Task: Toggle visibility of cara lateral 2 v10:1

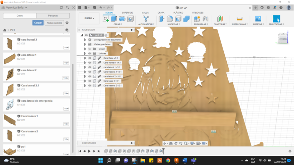Action: [x=90, y=77]
